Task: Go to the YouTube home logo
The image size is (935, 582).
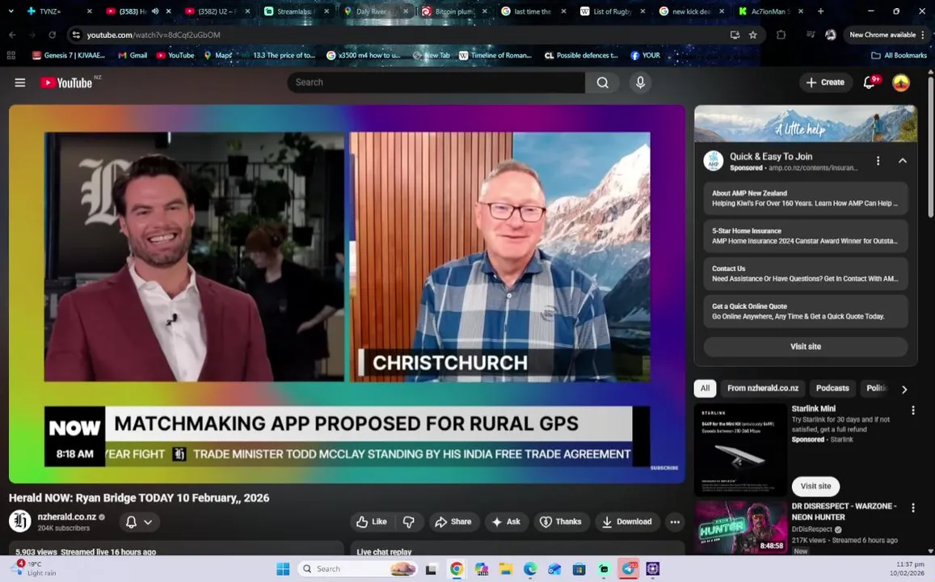Action: [67, 82]
